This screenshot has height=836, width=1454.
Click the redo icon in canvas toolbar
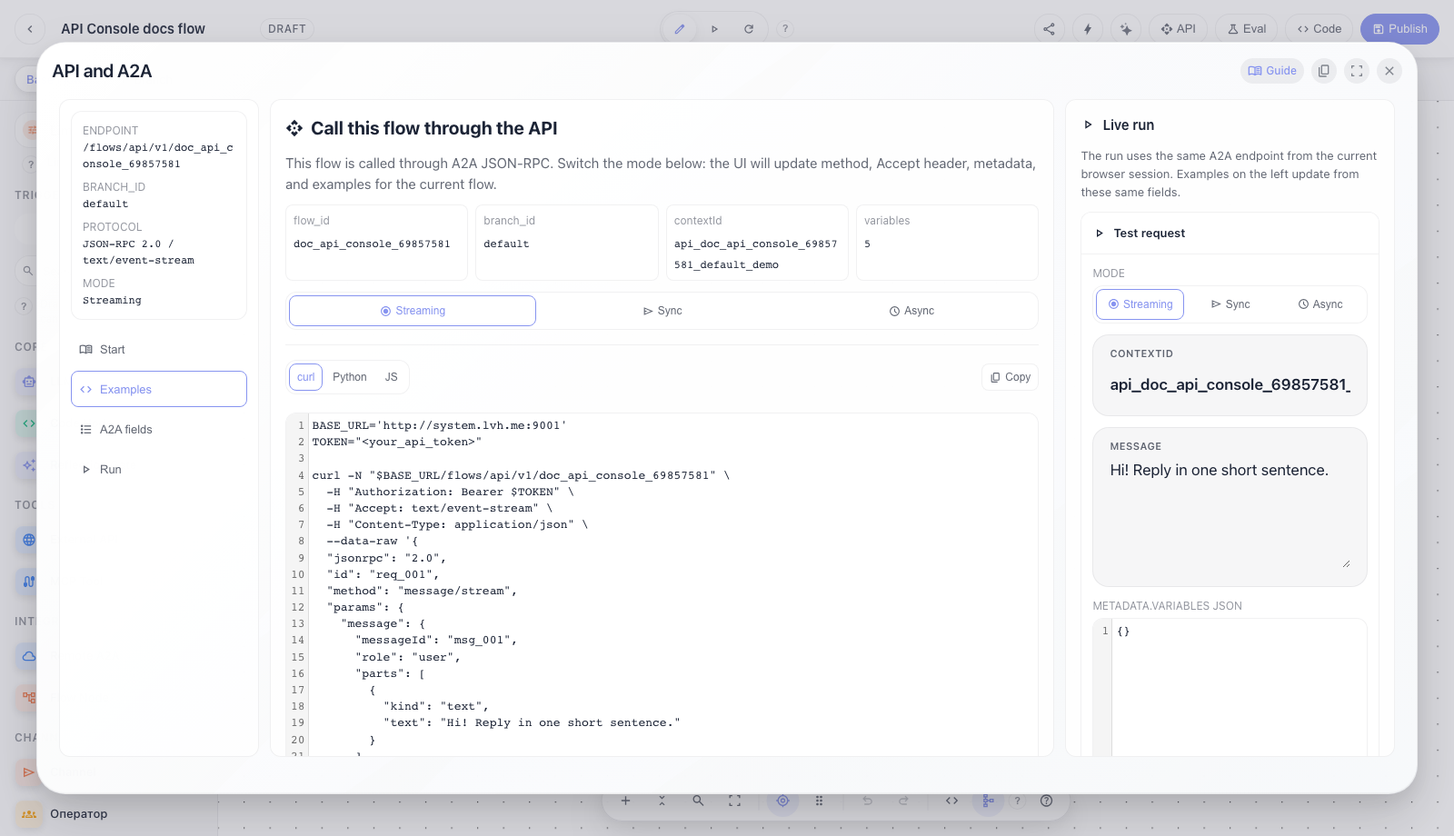tap(903, 801)
